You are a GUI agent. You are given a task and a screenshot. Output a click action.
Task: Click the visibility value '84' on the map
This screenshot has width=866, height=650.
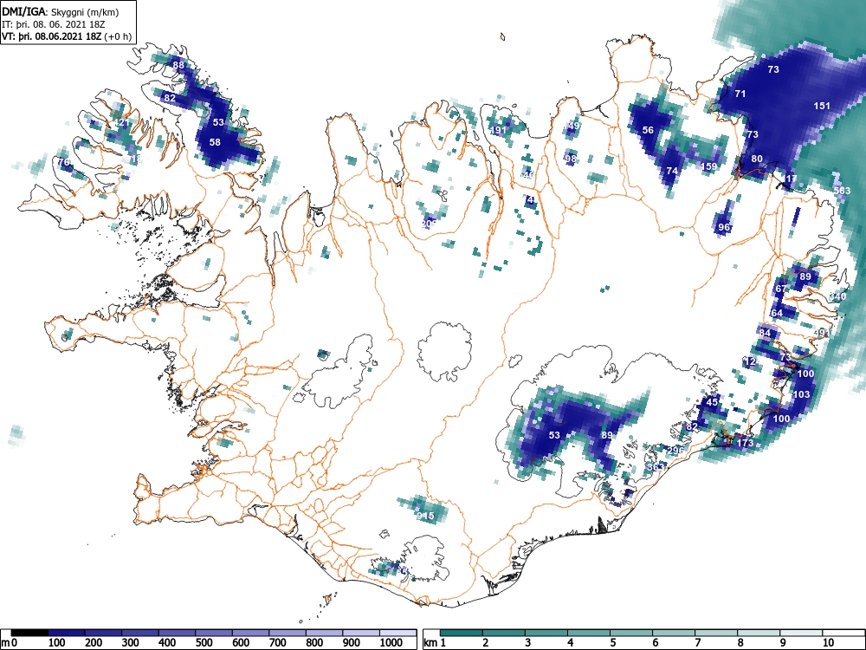pyautogui.click(x=765, y=333)
